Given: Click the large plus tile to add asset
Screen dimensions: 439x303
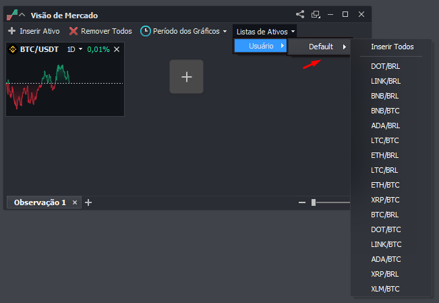Looking at the screenshot, I should (187, 76).
